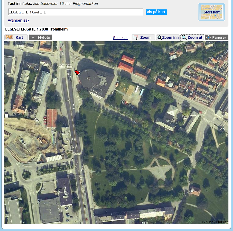Viewport: 233px width, 231px height.
Task: Click the red rectangle icon on Zoom
Action: click(136, 37)
